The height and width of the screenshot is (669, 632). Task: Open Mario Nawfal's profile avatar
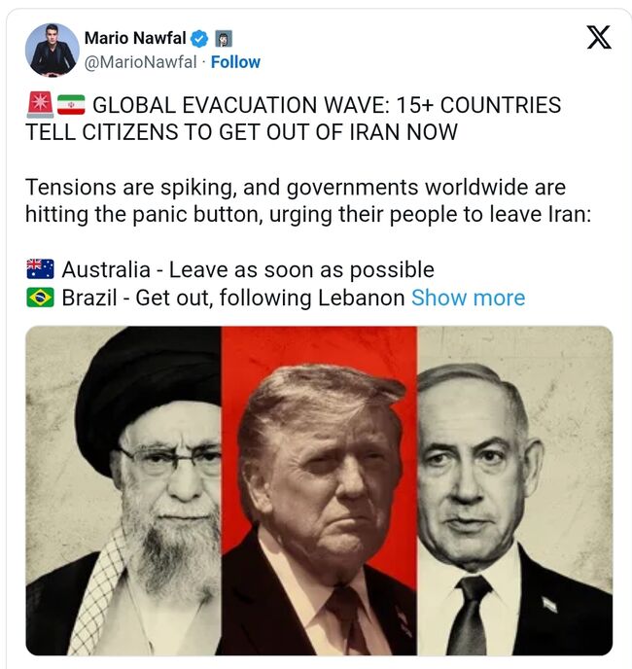53,50
